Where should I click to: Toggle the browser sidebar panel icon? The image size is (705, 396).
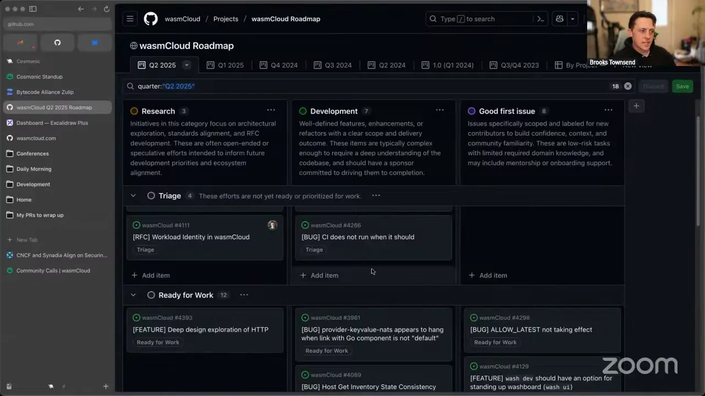(x=32, y=9)
